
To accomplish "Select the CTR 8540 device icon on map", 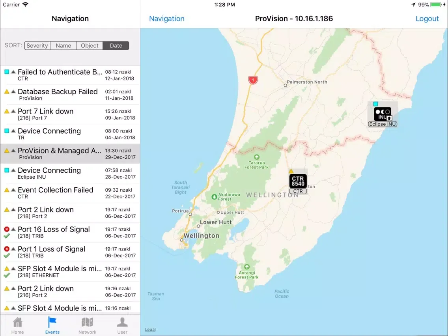I will click(x=298, y=181).
